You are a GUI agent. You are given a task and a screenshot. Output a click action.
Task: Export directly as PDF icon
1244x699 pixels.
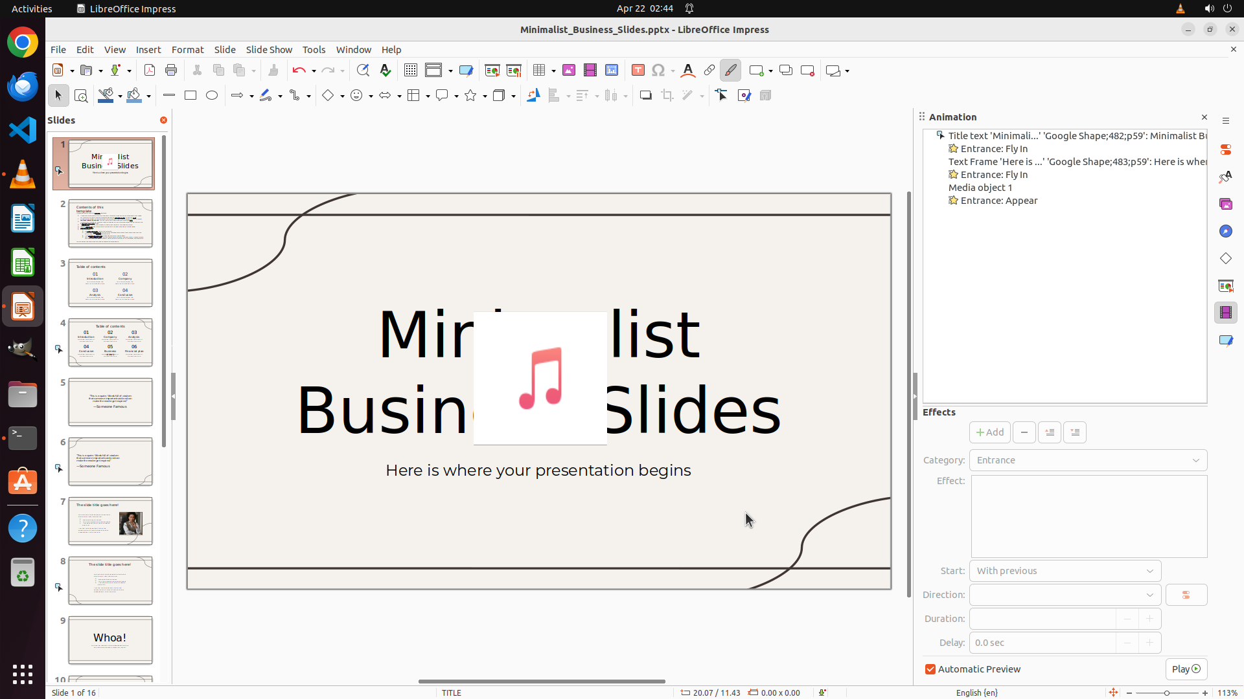coord(150,71)
